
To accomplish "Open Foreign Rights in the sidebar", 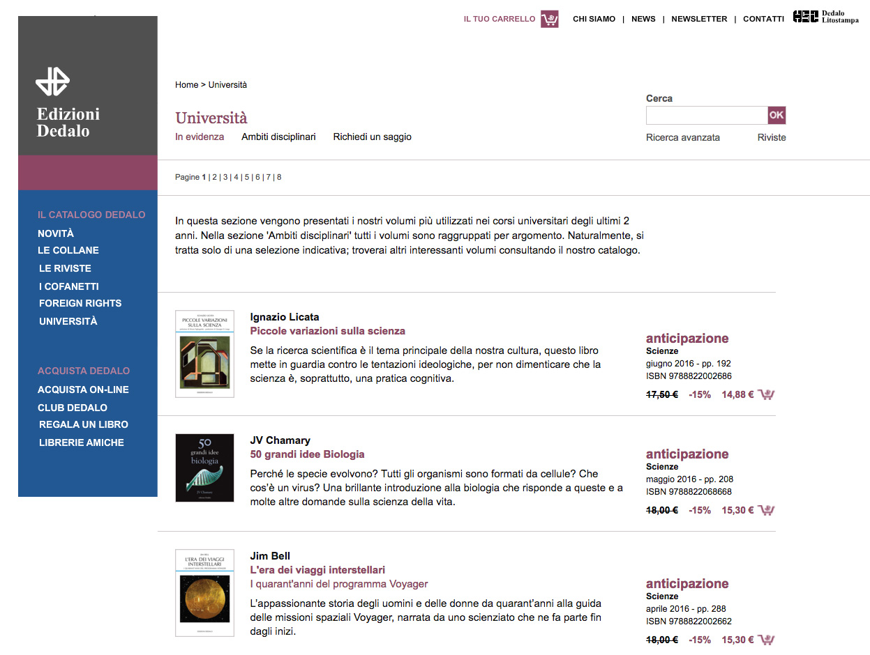I will point(80,303).
